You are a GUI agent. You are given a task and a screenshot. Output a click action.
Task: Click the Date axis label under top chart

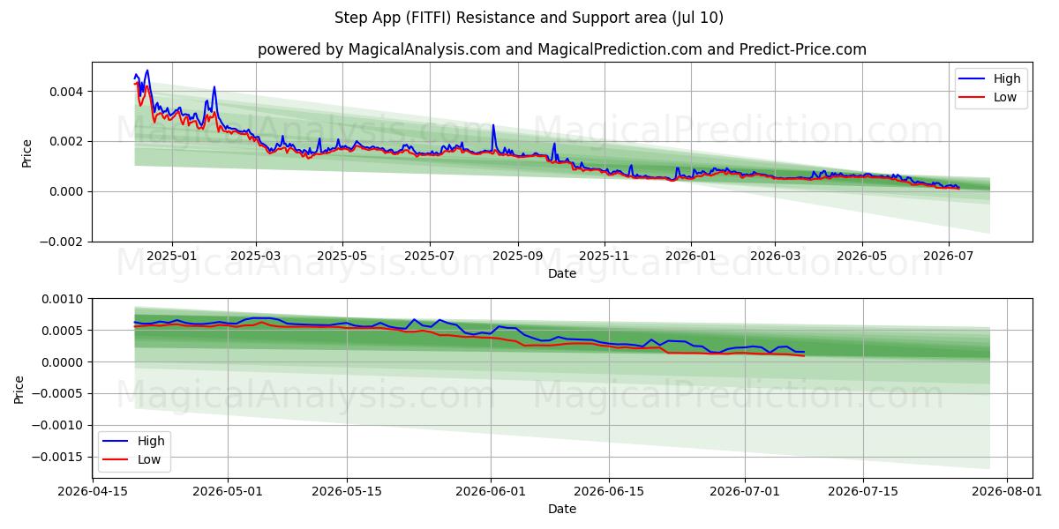(562, 273)
